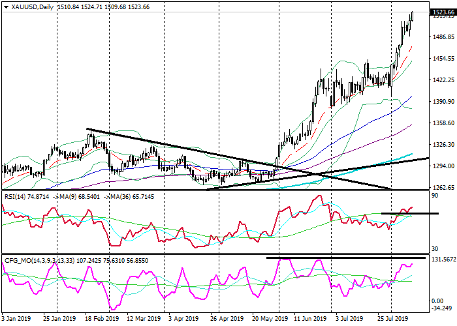Click the 1326.30 price axis level
The width and height of the screenshot is (457, 326).
pyautogui.click(x=444, y=145)
